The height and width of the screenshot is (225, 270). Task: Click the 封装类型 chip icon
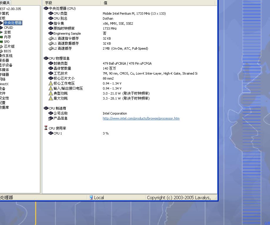50,63
